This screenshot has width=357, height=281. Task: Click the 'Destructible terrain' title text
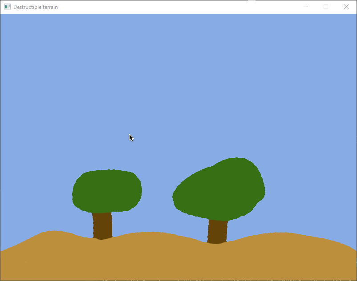pyautogui.click(x=36, y=7)
